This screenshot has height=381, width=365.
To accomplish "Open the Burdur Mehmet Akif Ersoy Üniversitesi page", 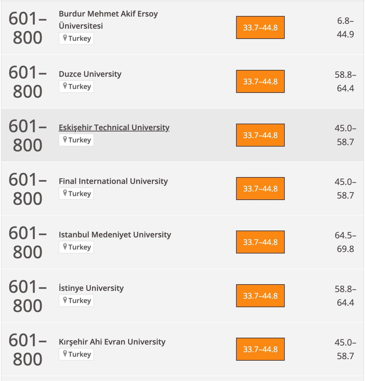I will coord(108,20).
